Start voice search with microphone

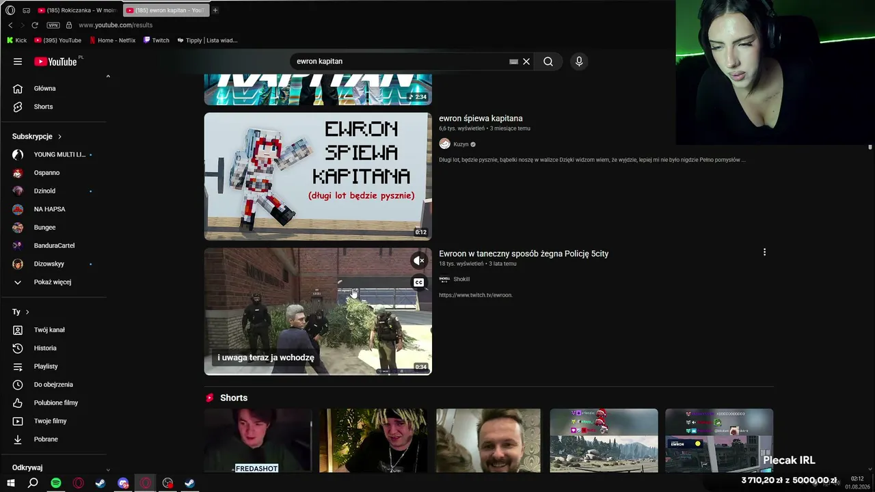(x=579, y=61)
